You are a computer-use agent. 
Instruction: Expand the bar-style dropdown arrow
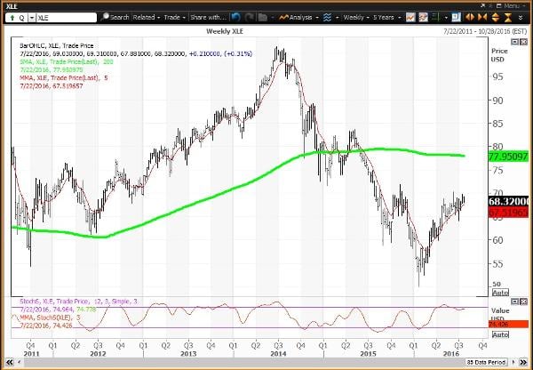(x=446, y=18)
